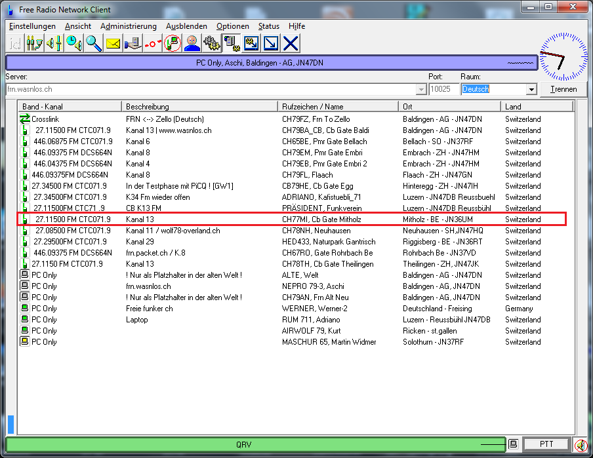
Task: Click the Trennen disconnect button
Action: tap(563, 89)
